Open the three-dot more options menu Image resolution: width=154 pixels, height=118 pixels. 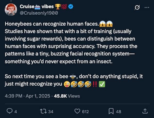(147, 7)
